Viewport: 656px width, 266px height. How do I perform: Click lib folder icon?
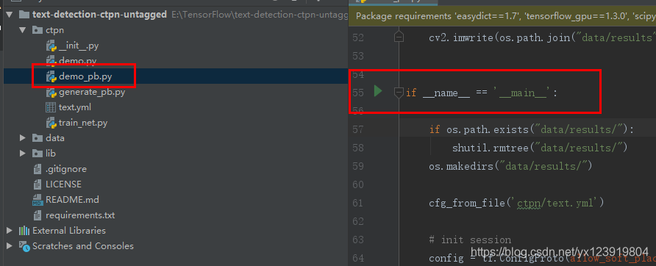[38, 154]
